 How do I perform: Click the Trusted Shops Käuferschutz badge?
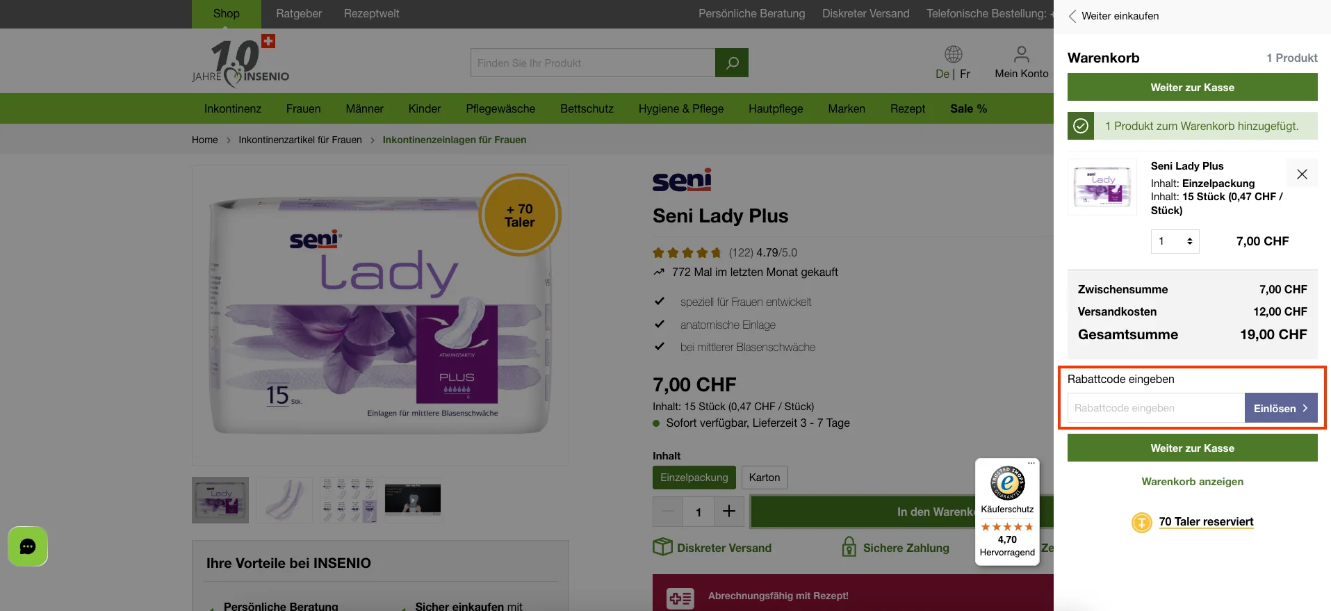pyautogui.click(x=1007, y=512)
